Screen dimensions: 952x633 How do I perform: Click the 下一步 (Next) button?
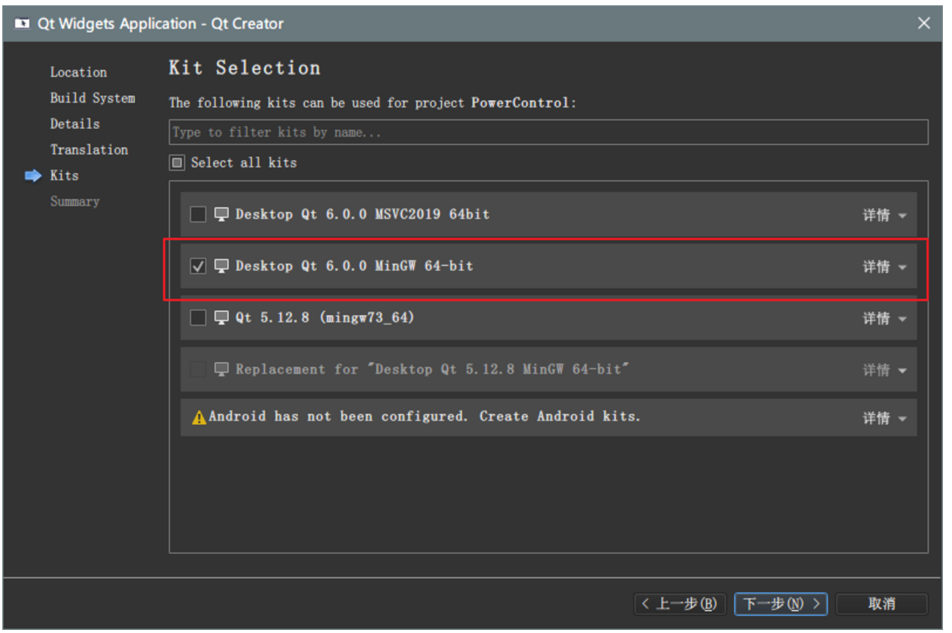click(x=781, y=604)
